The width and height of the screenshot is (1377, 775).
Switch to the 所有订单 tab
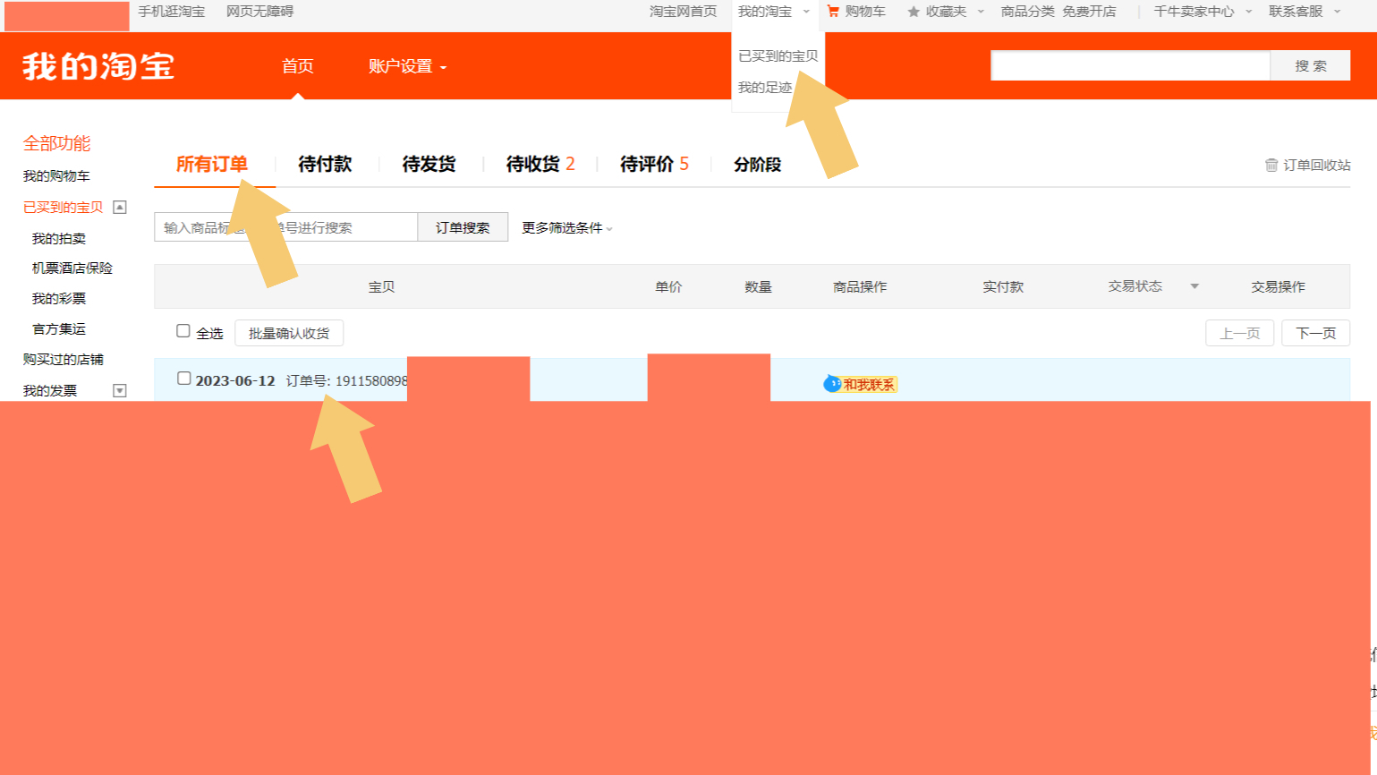coord(212,164)
